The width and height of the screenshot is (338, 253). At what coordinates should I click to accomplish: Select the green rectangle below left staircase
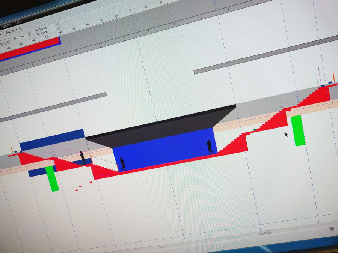click(x=52, y=178)
